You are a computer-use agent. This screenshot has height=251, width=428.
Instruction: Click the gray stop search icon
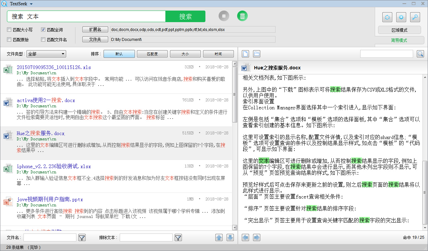(224, 16)
